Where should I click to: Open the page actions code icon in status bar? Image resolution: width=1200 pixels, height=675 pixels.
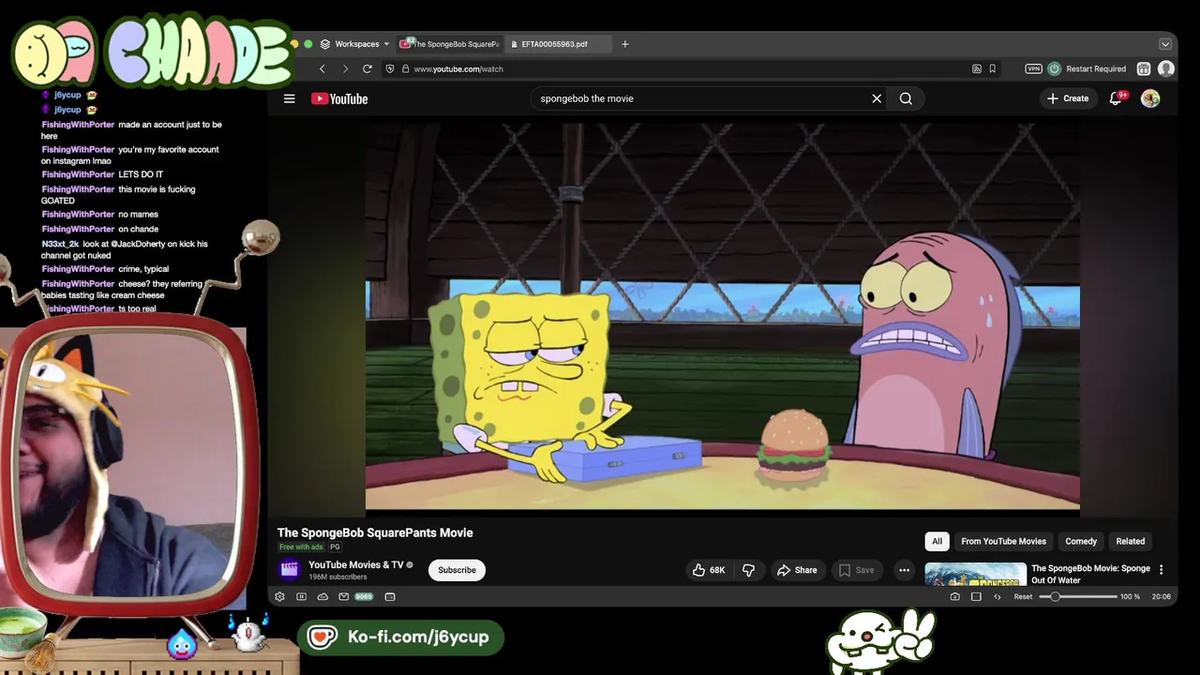[997, 596]
